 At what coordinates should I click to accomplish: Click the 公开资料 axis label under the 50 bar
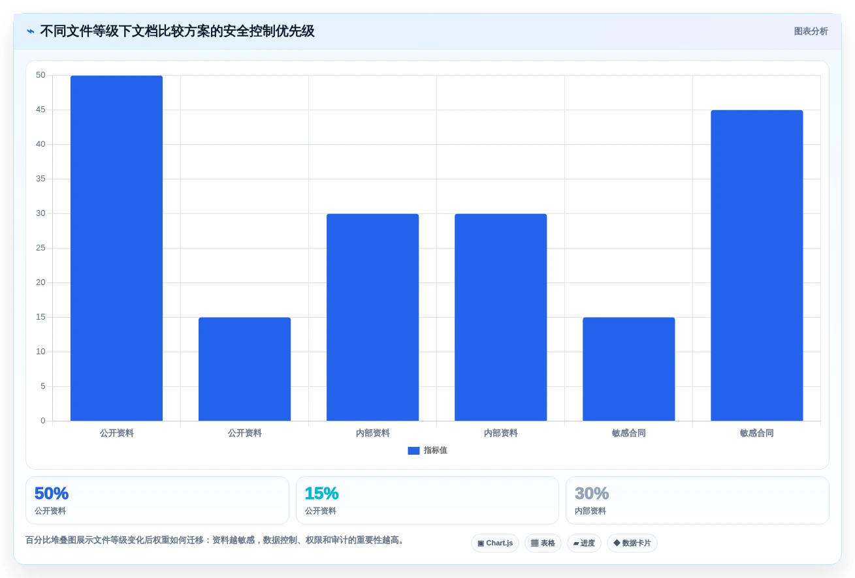tap(116, 433)
